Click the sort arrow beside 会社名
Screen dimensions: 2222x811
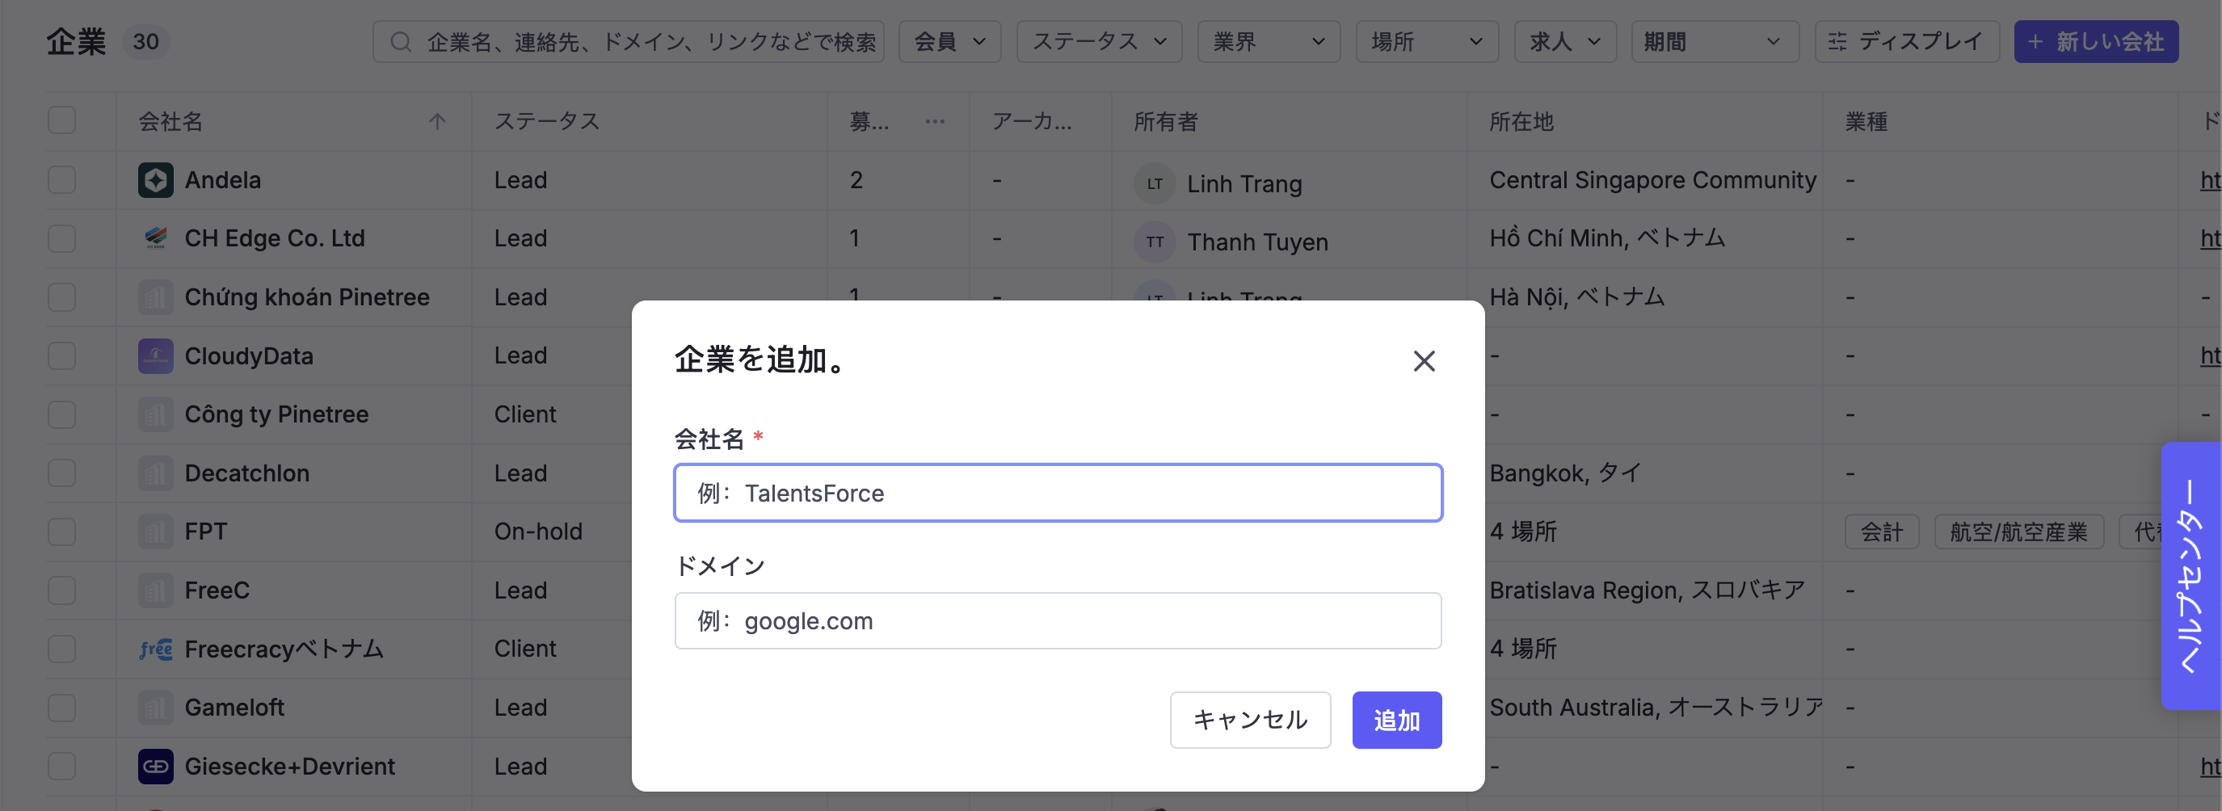pos(437,122)
